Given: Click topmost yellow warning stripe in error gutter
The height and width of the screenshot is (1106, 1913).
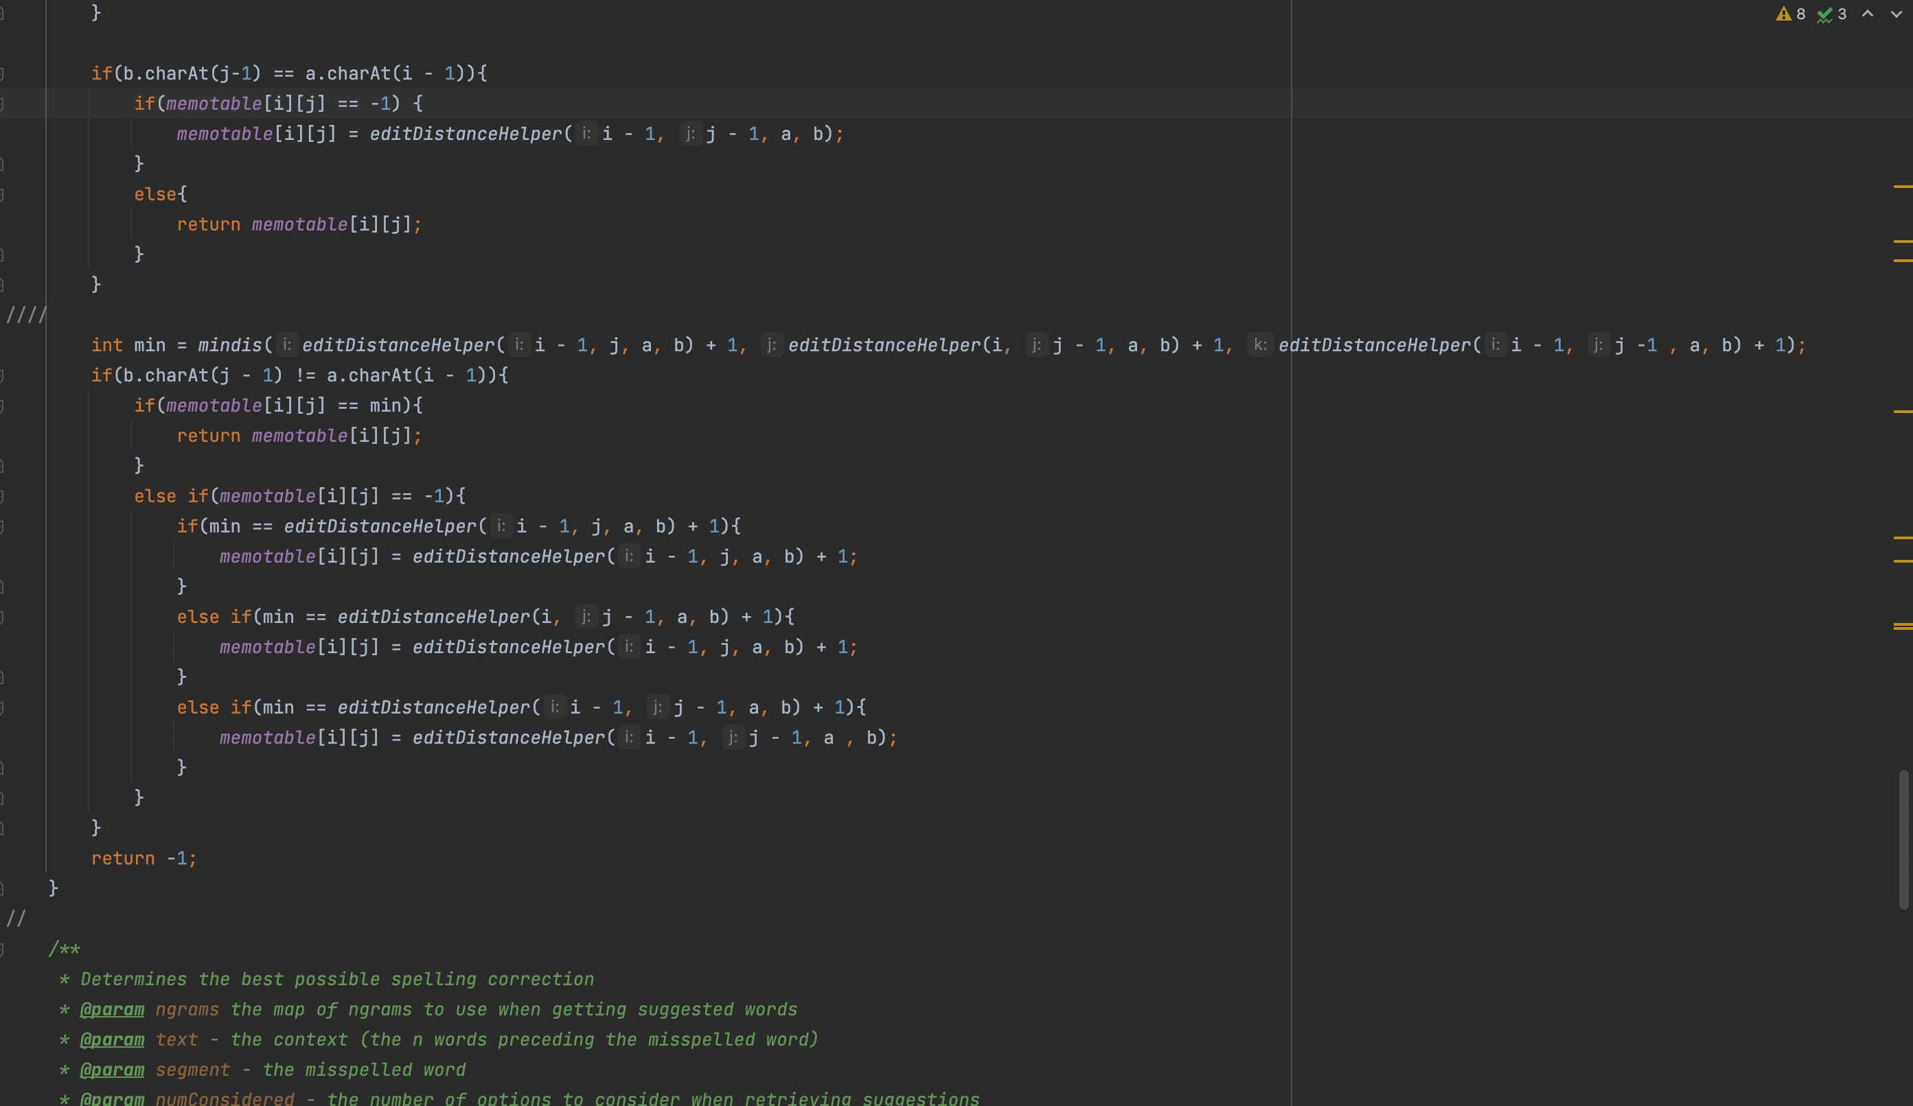Looking at the screenshot, I should pos(1903,186).
